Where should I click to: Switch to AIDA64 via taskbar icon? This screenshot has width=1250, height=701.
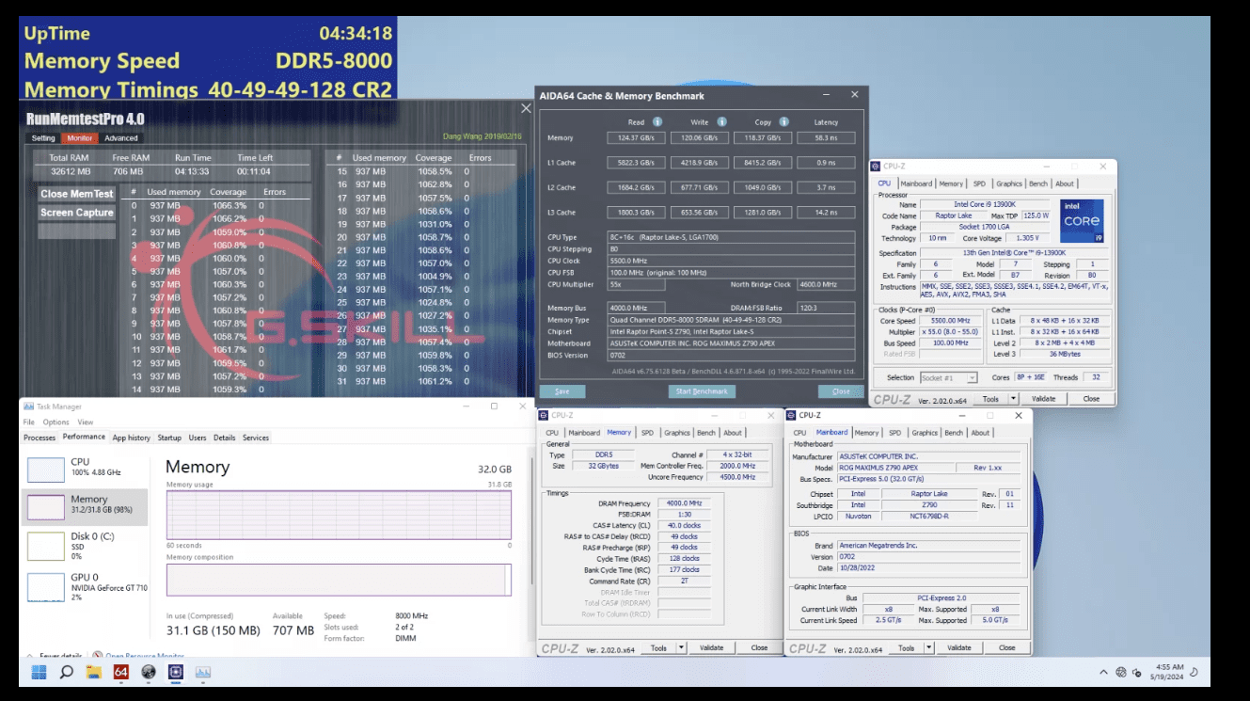click(x=121, y=672)
